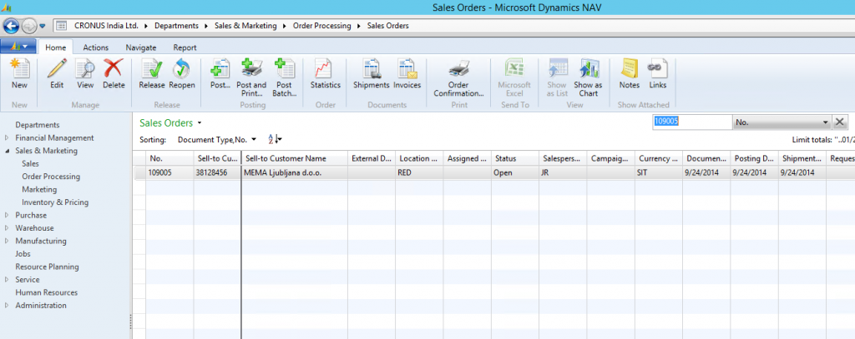
Task: Open the No. filter field dropdown
Action: [826, 122]
